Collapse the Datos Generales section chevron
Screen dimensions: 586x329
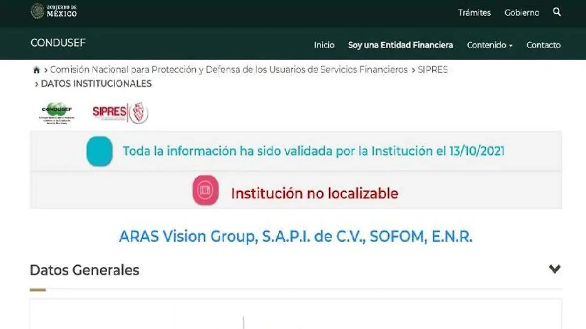[x=554, y=269]
